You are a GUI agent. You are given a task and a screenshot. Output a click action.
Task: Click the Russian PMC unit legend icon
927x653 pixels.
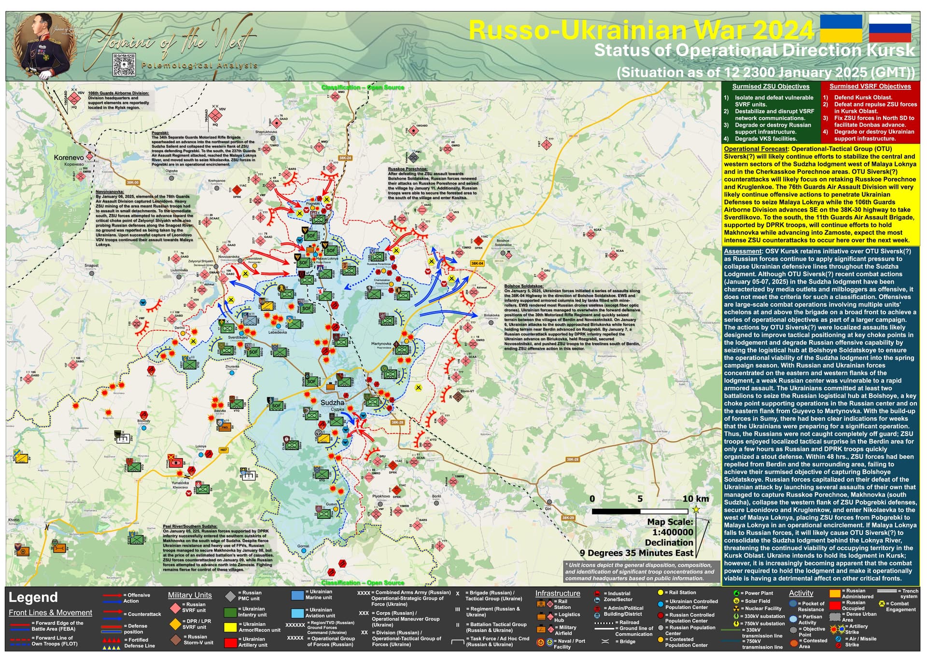coord(231,596)
